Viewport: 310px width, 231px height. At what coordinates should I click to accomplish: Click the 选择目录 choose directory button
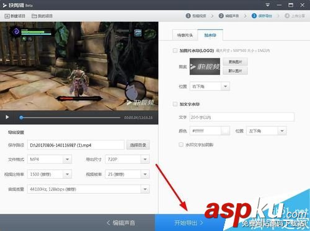pyautogui.click(x=138, y=145)
